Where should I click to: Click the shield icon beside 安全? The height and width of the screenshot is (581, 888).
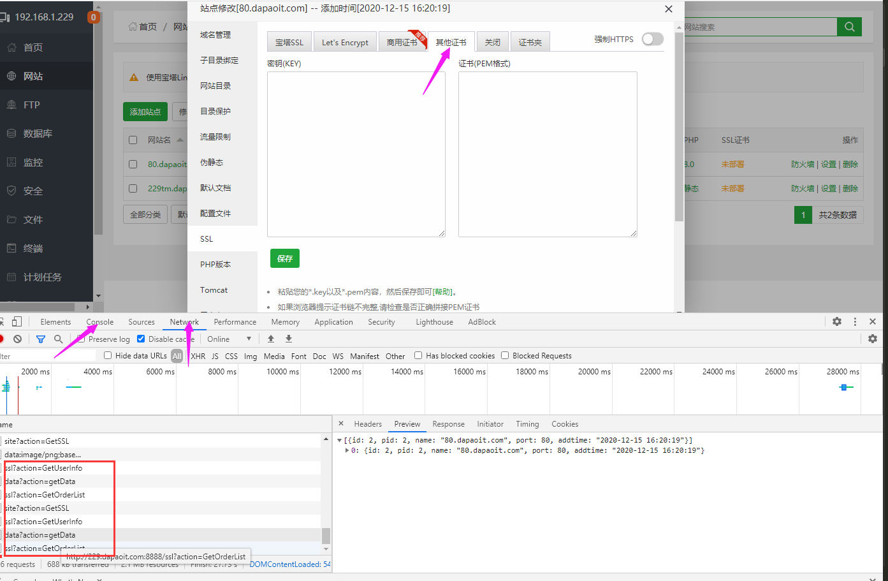[11, 191]
